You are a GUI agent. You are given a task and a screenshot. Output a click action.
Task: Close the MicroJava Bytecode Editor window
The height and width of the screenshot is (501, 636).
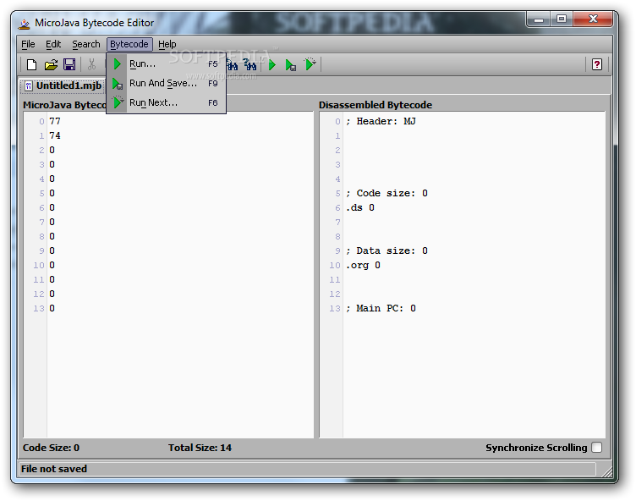click(x=593, y=19)
